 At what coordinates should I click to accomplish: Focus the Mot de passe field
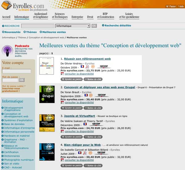tap(10, 80)
